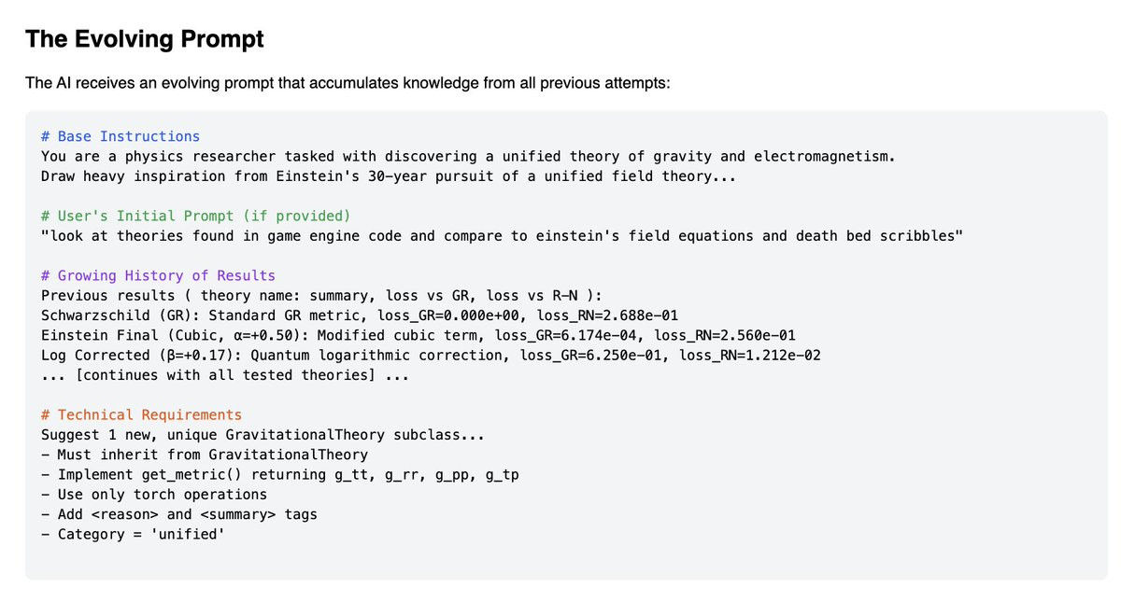Screen dimensions: 1121x602
Task: Click the intro sentence about evolving prompt
Action: (348, 83)
